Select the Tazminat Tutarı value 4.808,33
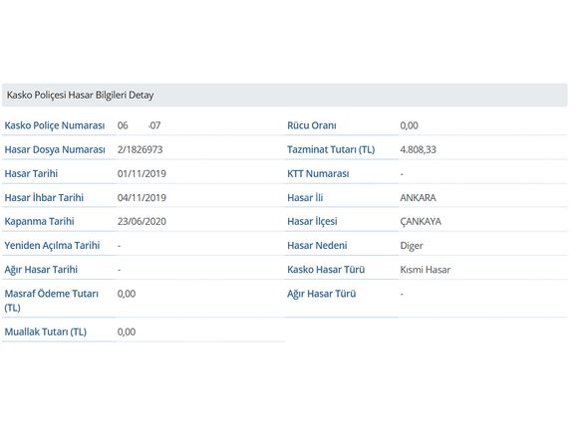This screenshot has width=578, height=433. 418,149
